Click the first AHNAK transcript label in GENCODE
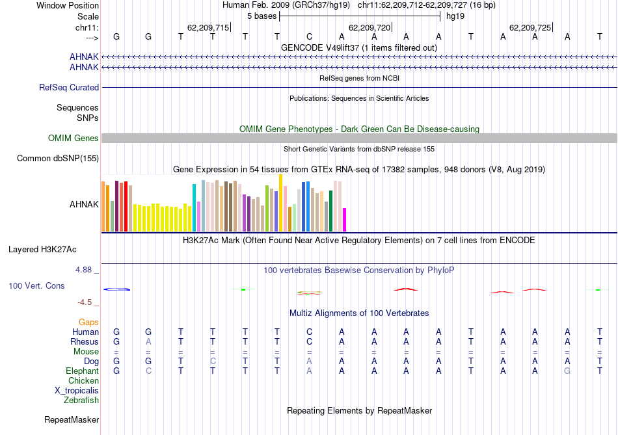The height and width of the screenshot is (435, 618). click(x=84, y=57)
